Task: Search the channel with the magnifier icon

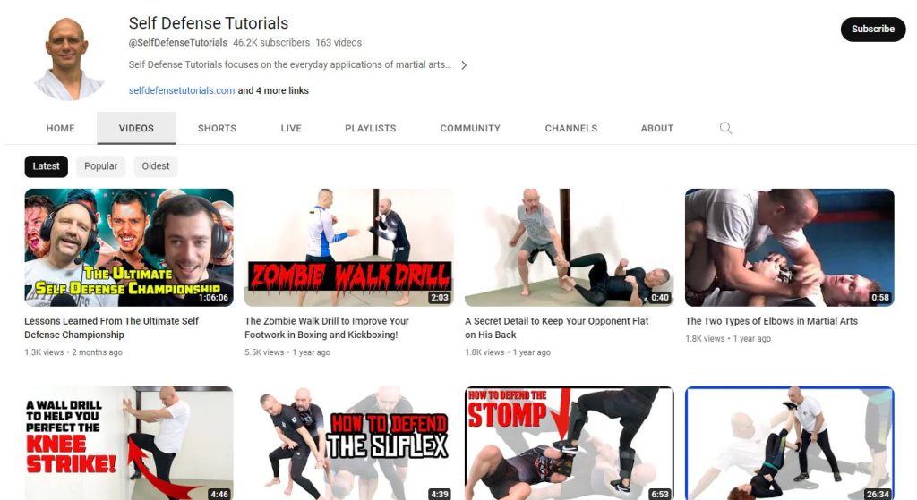Action: pyautogui.click(x=725, y=128)
